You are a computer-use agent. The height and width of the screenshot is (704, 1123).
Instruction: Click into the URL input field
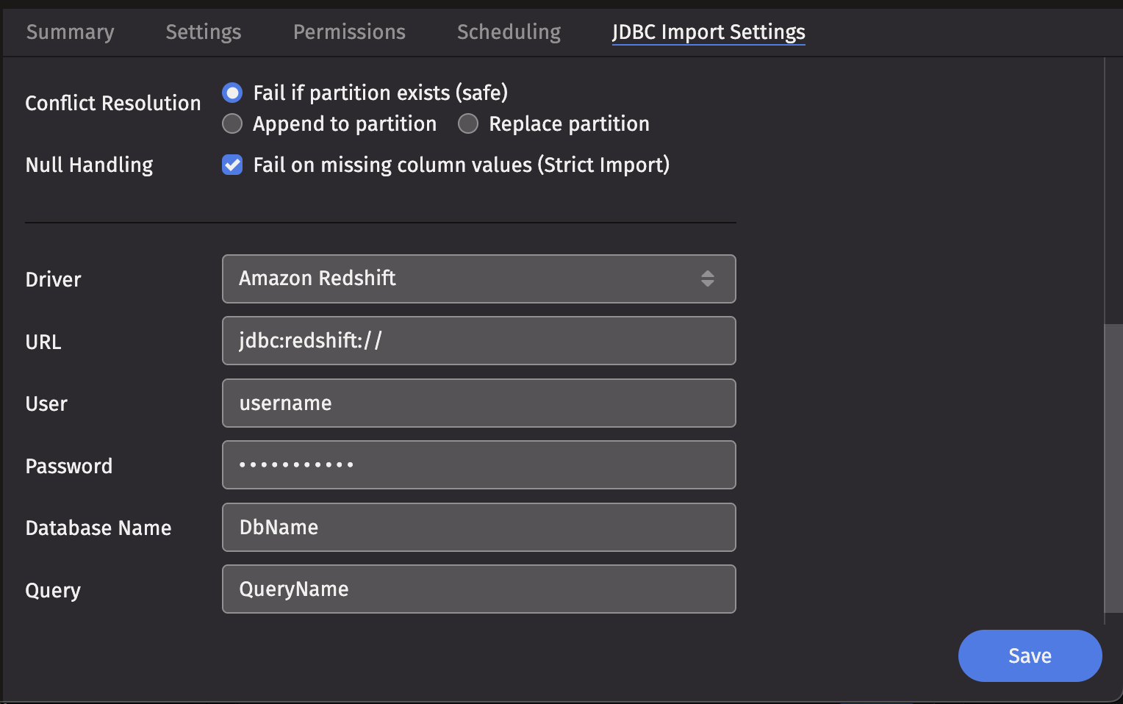[x=479, y=340]
